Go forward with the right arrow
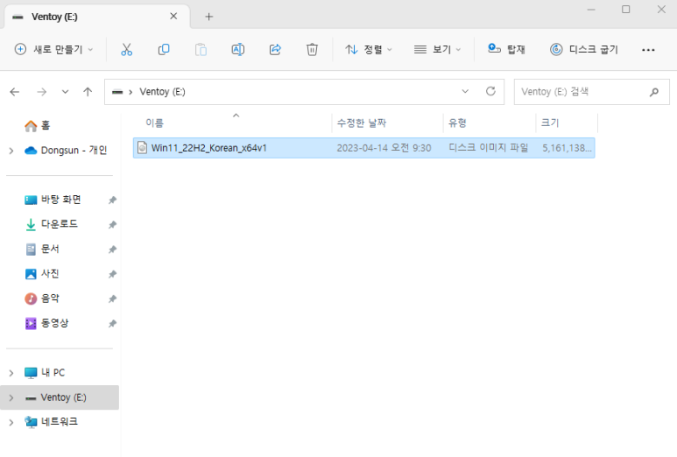 click(x=41, y=92)
